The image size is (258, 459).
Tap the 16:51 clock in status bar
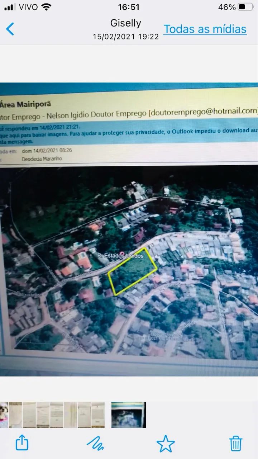[x=129, y=7]
